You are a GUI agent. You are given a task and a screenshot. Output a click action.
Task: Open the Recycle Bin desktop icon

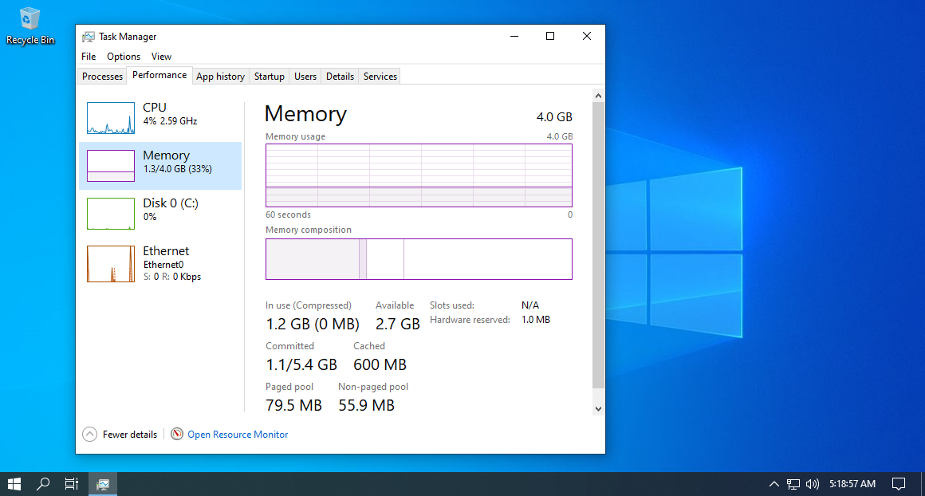click(x=30, y=26)
